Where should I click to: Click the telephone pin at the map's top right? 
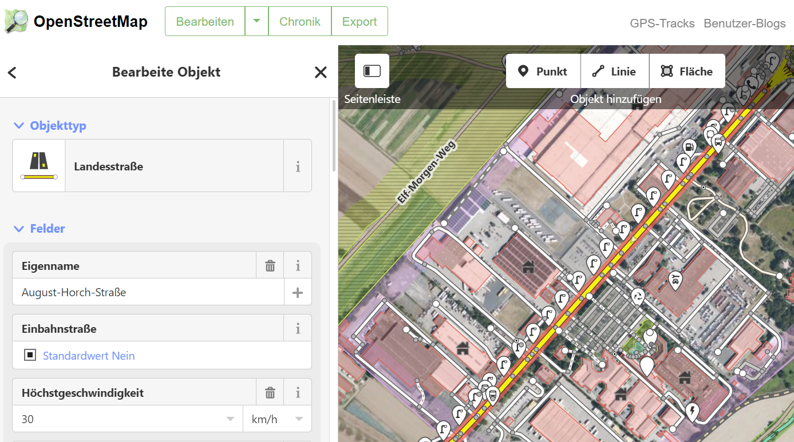752,84
